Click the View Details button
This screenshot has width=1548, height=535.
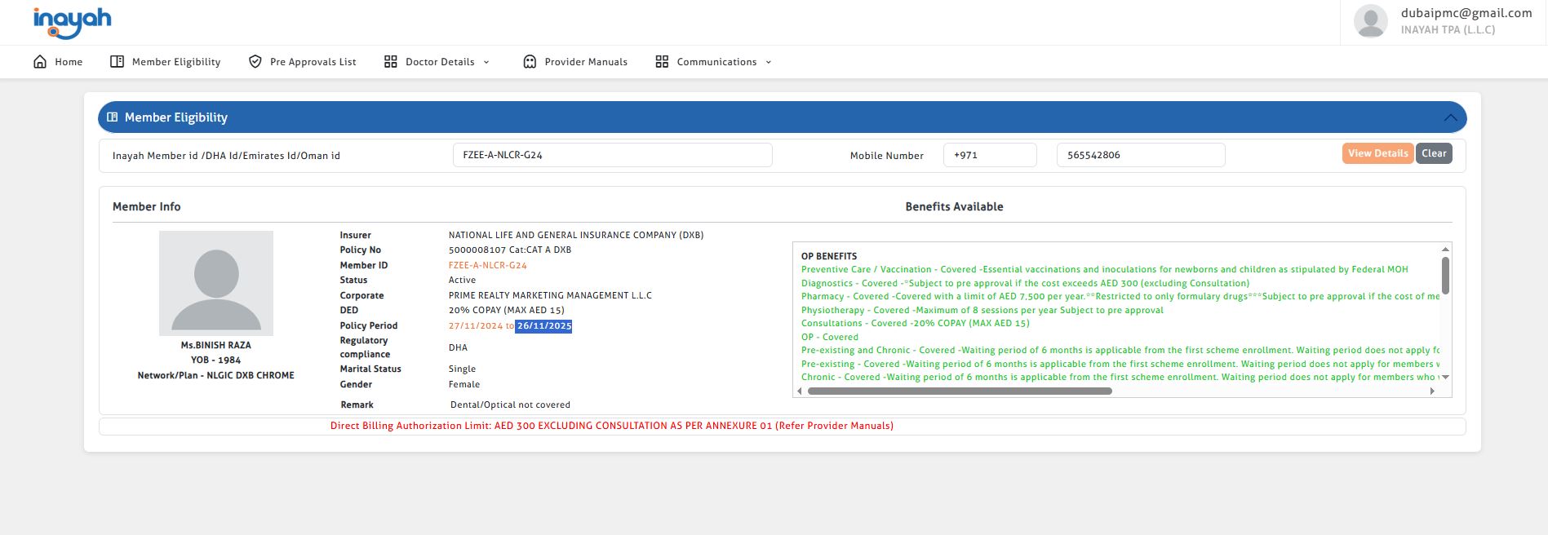1377,153
